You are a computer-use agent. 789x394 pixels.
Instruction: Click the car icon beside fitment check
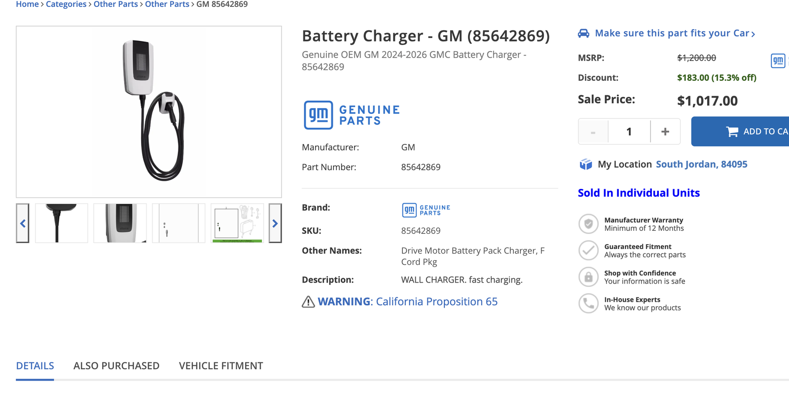pyautogui.click(x=583, y=34)
